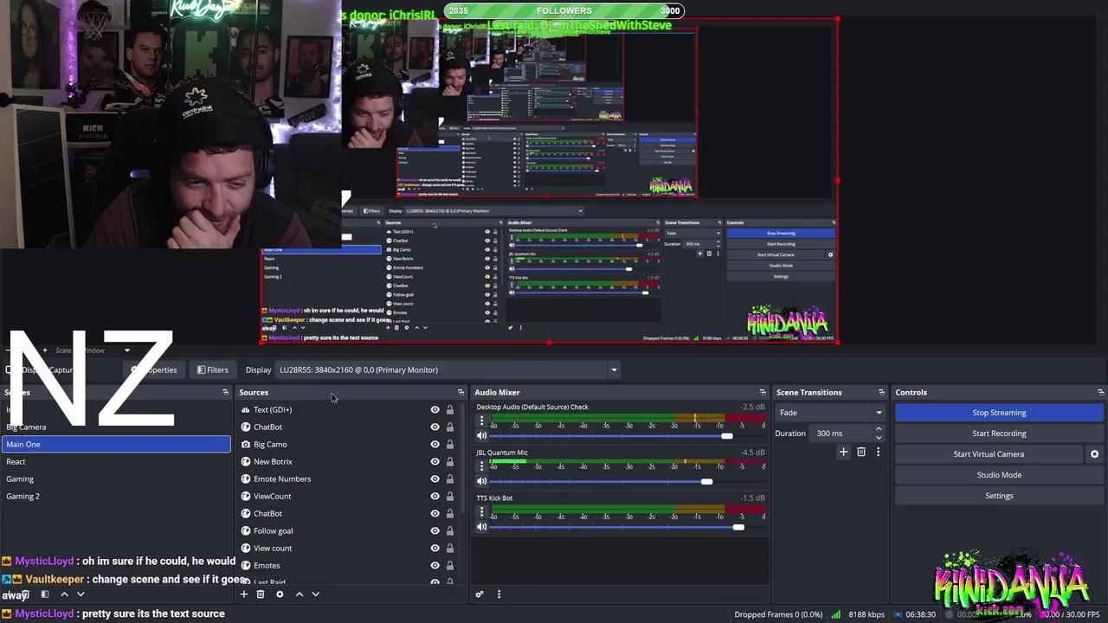Increase transition duration with up arrow

879,428
